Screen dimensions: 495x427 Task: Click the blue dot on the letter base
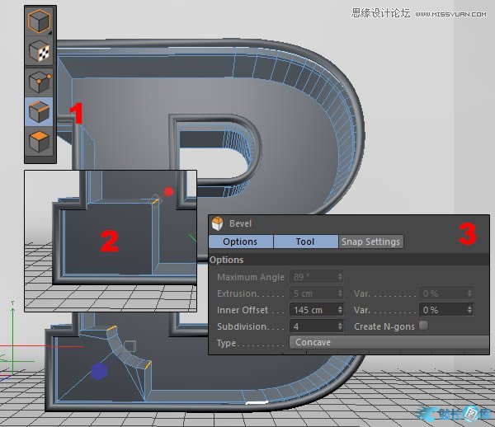click(x=99, y=372)
